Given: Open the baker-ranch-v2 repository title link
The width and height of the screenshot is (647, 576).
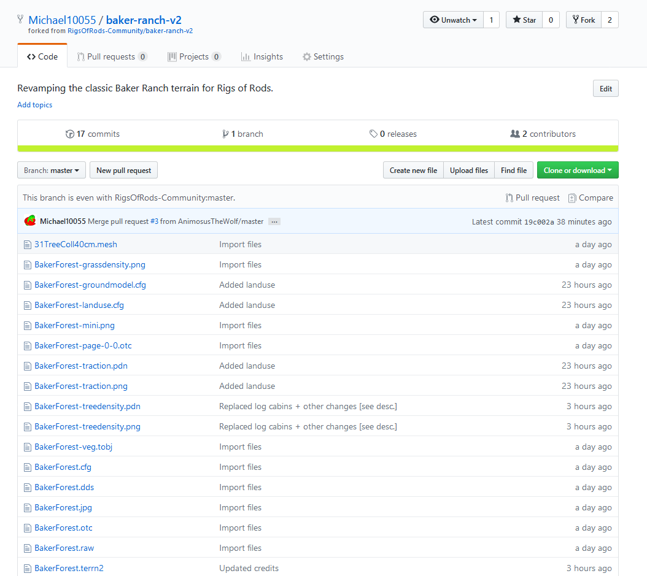Looking at the screenshot, I should pyautogui.click(x=144, y=20).
